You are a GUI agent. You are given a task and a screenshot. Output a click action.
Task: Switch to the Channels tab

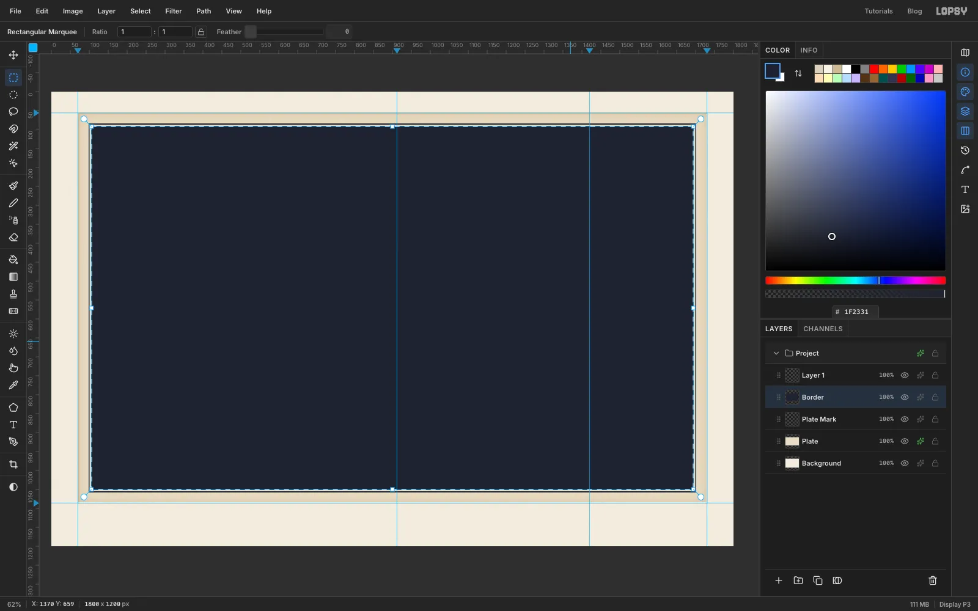pyautogui.click(x=823, y=329)
